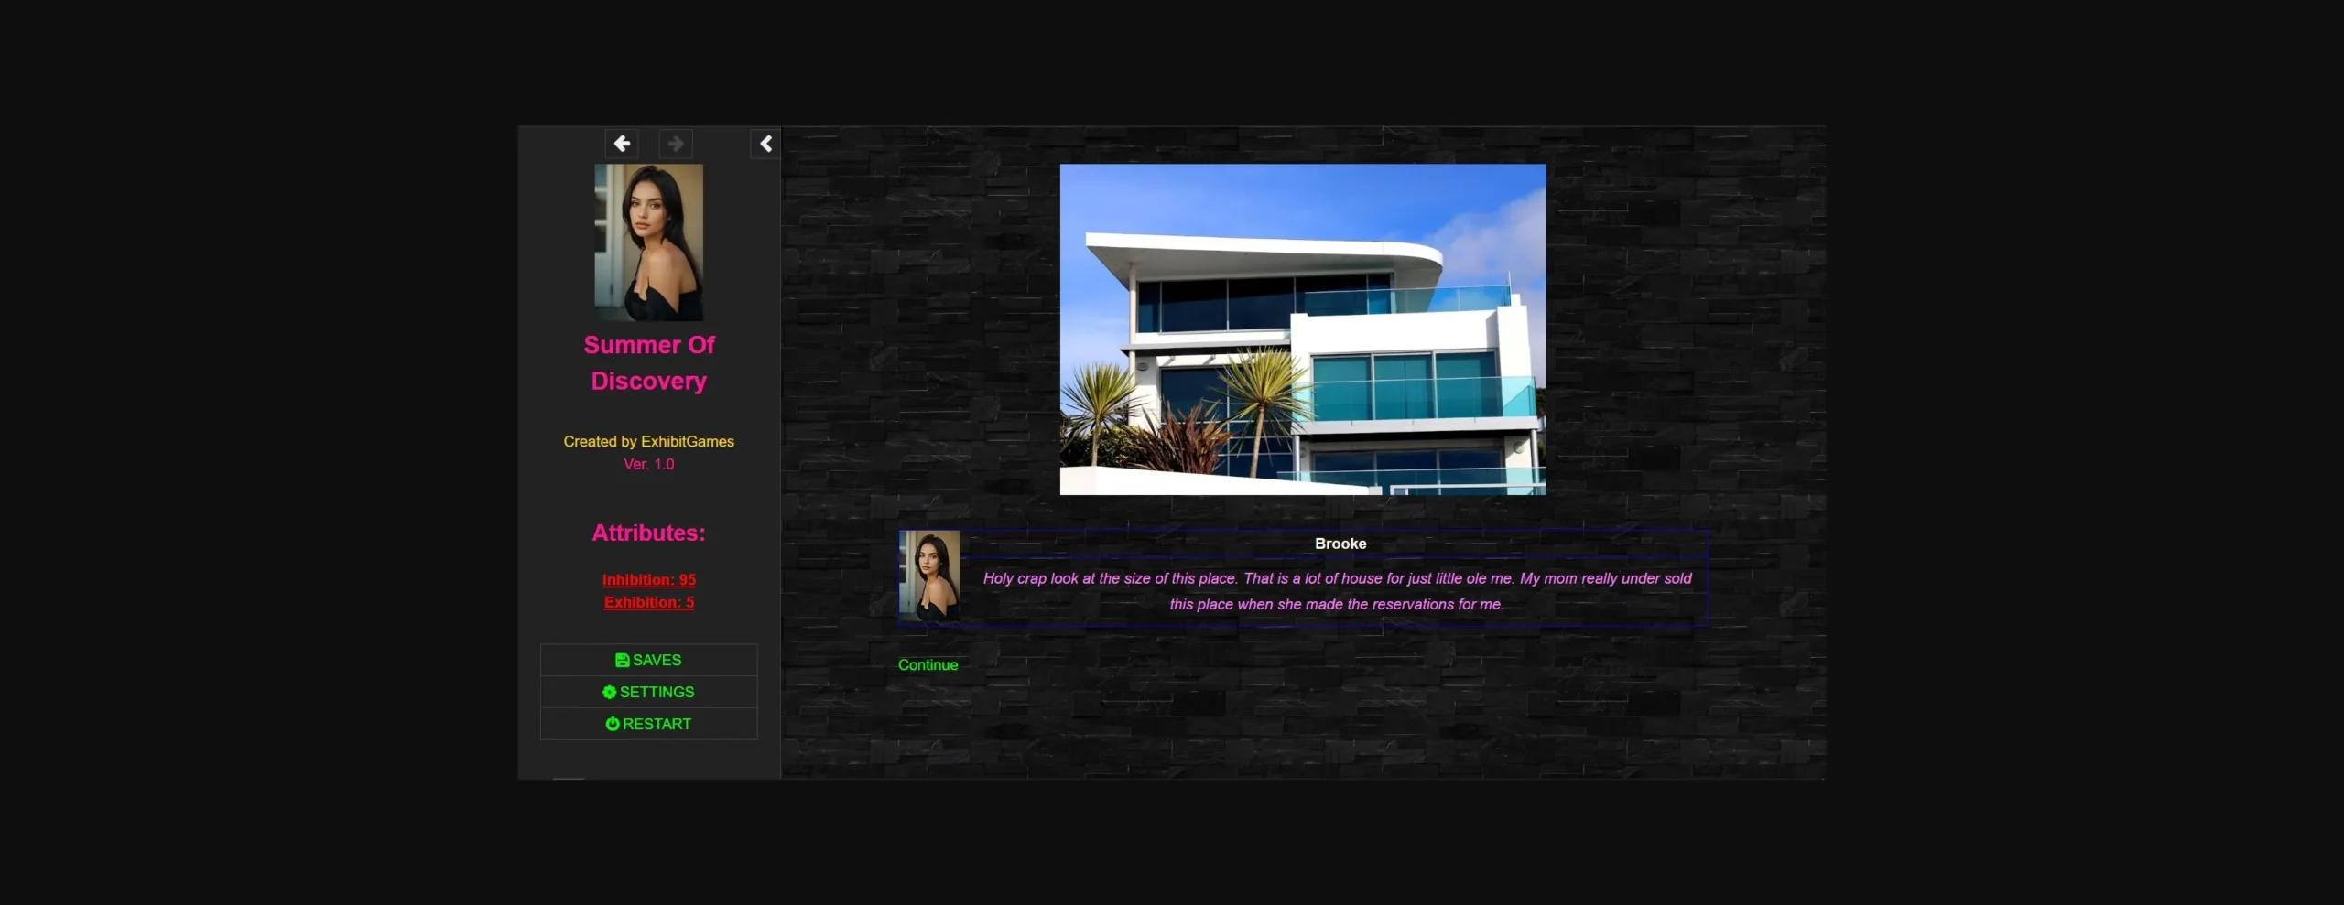Image resolution: width=2344 pixels, height=905 pixels.
Task: Click the Inhibition: 95 attribute link
Action: [x=648, y=579]
